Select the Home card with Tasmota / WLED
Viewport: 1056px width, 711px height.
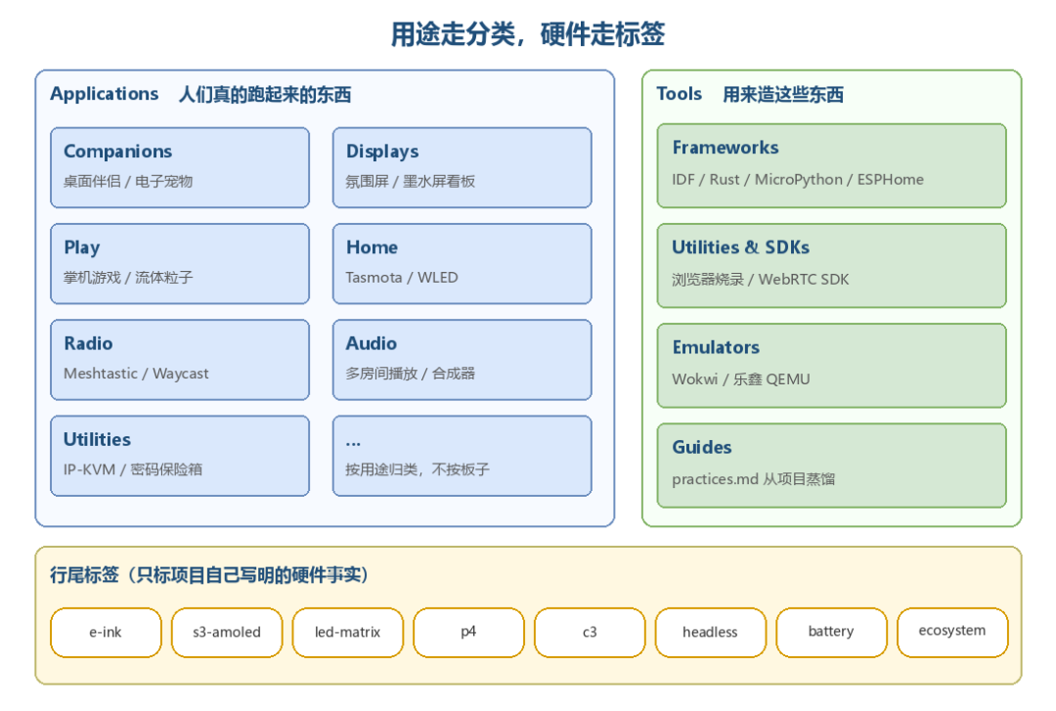click(x=462, y=263)
